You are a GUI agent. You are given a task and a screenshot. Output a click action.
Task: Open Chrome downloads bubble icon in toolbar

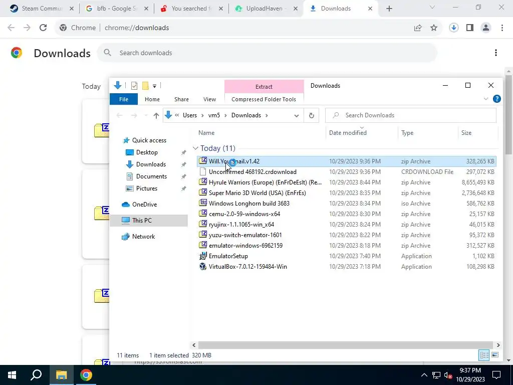click(453, 28)
